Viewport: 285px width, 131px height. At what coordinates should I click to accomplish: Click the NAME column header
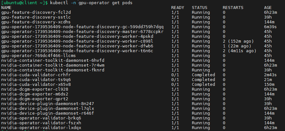tap(6, 8)
